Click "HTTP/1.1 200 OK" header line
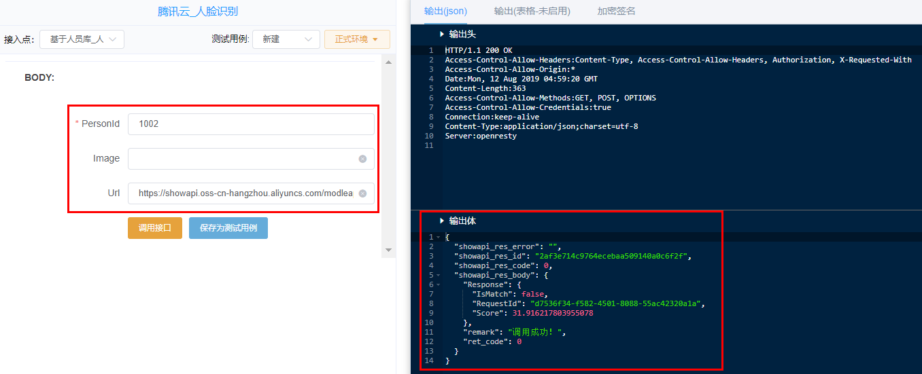Screen dimensions: 922x374 [x=479, y=50]
